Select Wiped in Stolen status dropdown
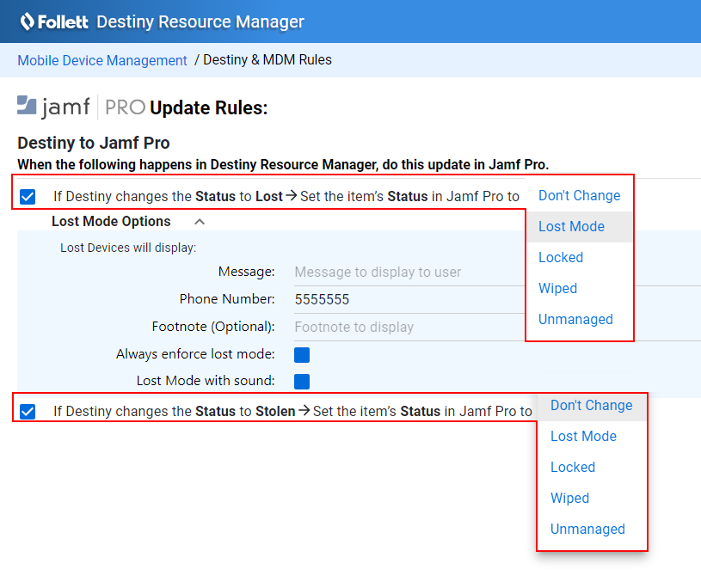Screen dimensions: 701x576 pyautogui.click(x=592, y=498)
